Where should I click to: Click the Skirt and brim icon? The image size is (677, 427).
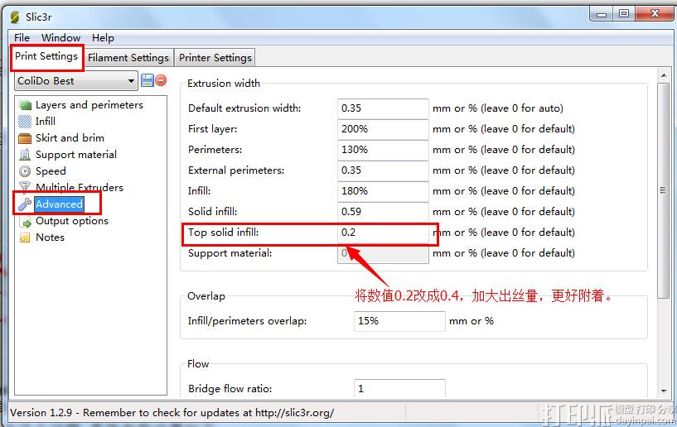25,138
